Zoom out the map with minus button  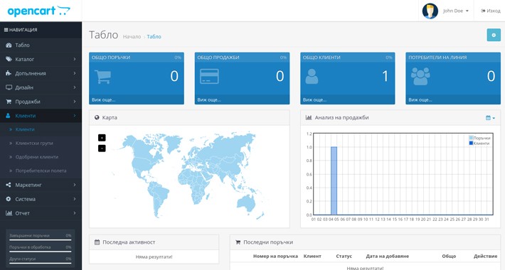tap(102, 148)
